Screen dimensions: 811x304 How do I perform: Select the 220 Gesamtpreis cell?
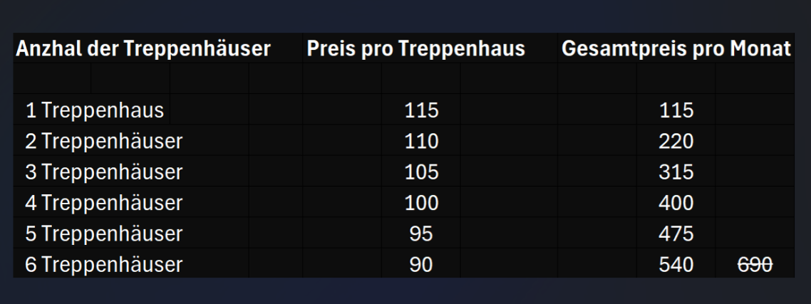click(x=676, y=142)
